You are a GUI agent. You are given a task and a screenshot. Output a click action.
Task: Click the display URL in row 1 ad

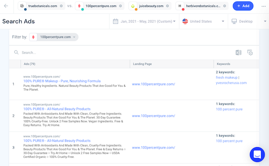pos(42,77)
